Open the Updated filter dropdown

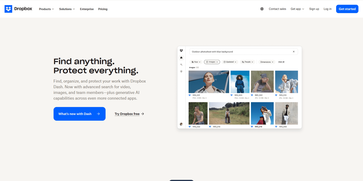[x=230, y=62]
